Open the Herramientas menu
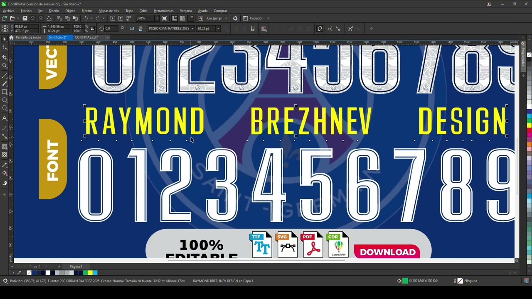This screenshot has width=532, height=299. pos(163,11)
